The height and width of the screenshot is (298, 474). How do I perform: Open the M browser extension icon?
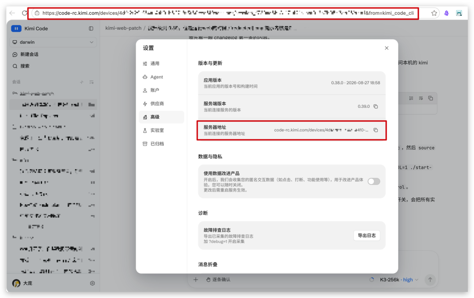(x=459, y=13)
